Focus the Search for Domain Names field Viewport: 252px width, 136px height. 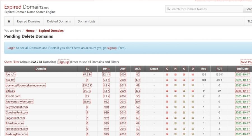[x=204, y=9]
